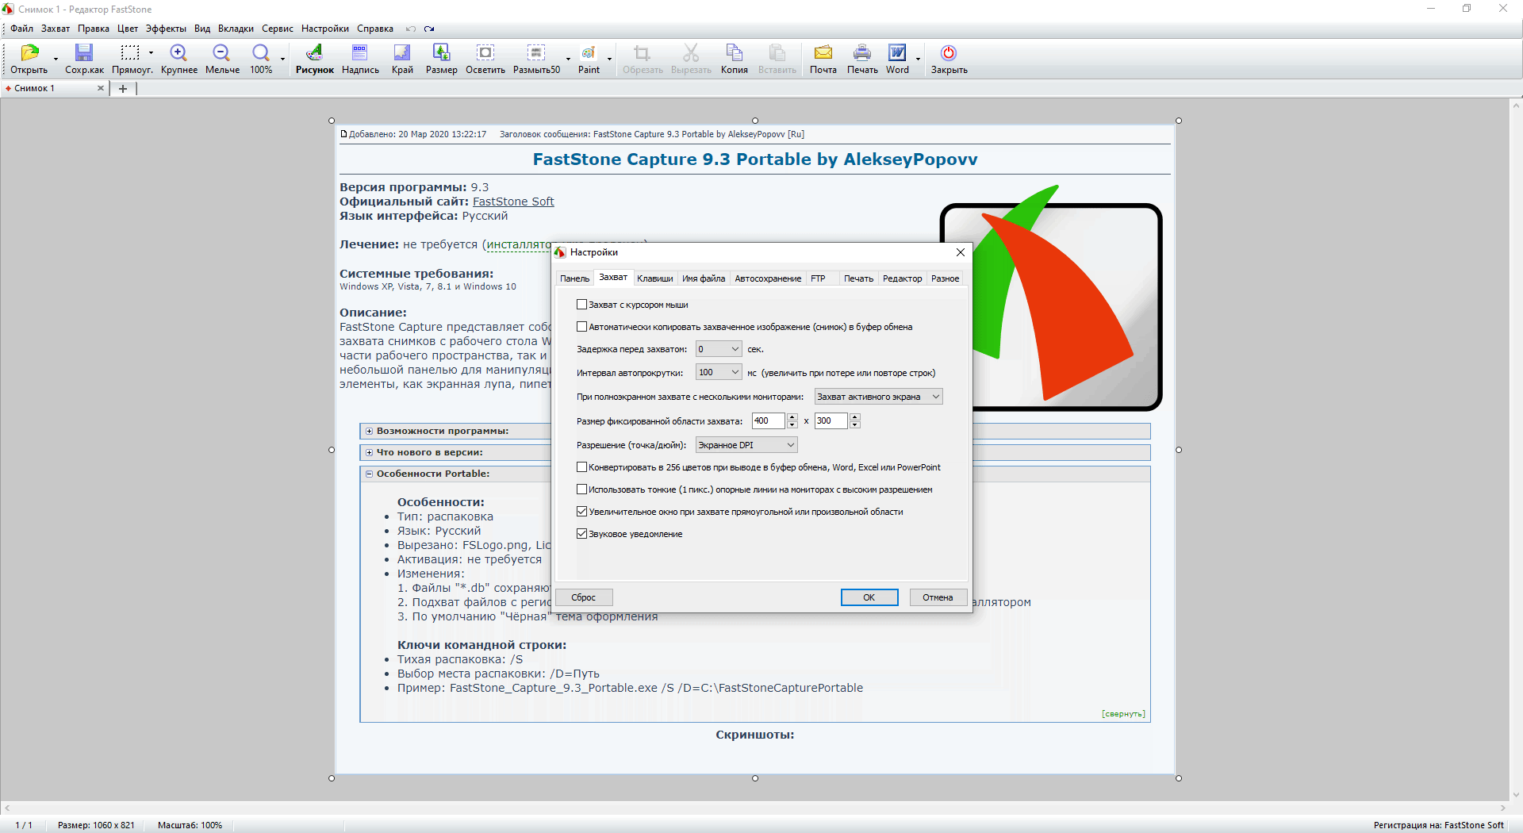Click the fixed capture height field 300

(831, 420)
